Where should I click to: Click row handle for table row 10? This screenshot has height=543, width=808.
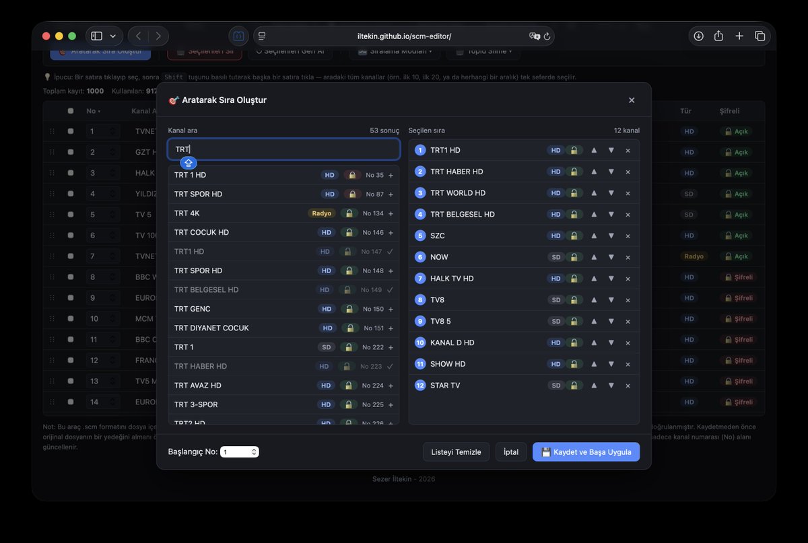point(53,319)
